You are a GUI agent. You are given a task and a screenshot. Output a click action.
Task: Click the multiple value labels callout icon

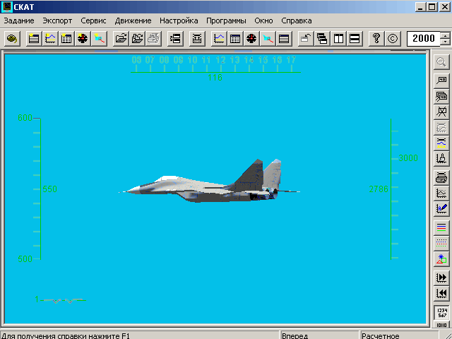tap(441, 96)
